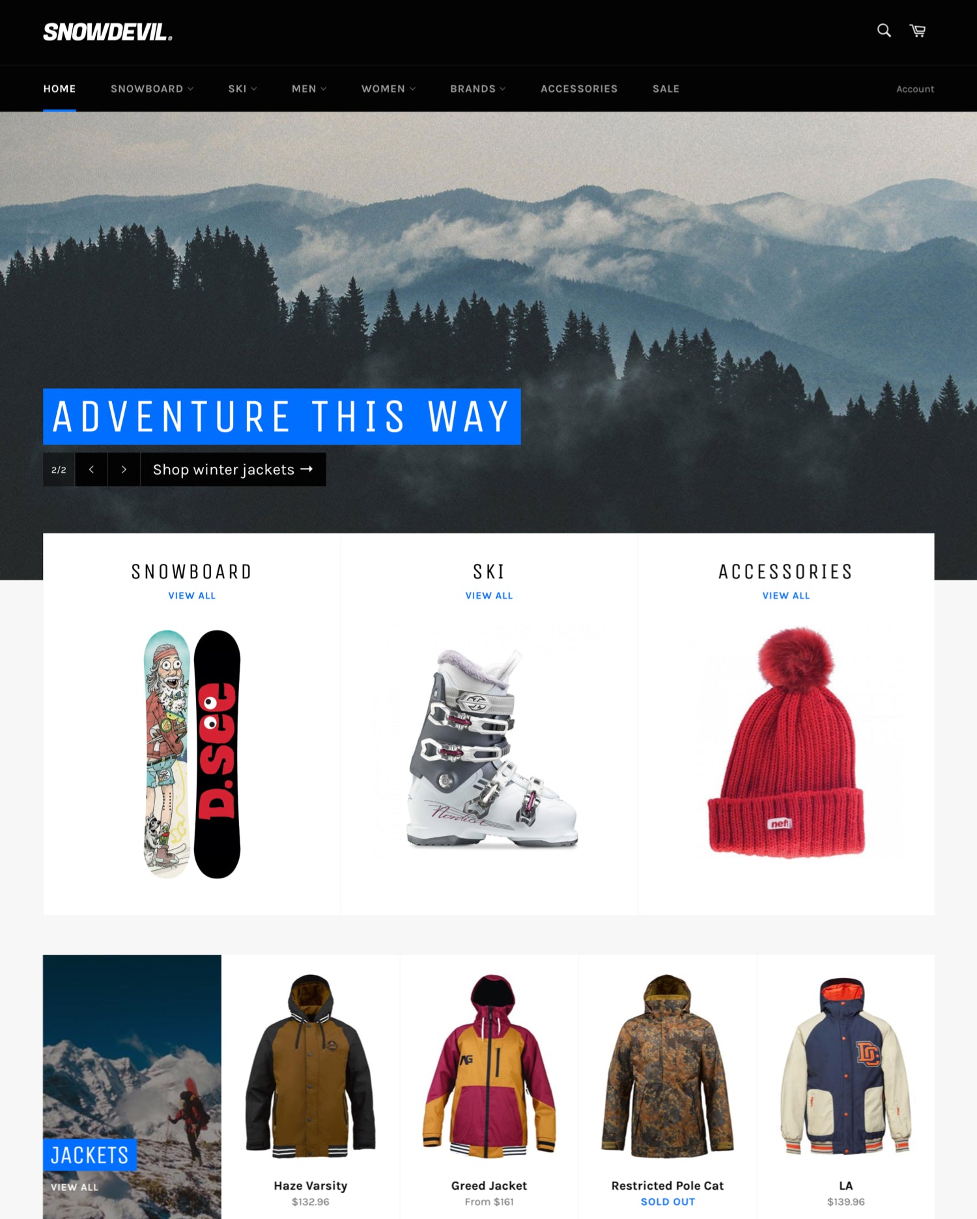This screenshot has width=977, height=1219.
Task: Open the Account link
Action: [914, 89]
